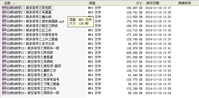Sort files by the 类型 column header
199x98 pixels.
[x=102, y=3]
